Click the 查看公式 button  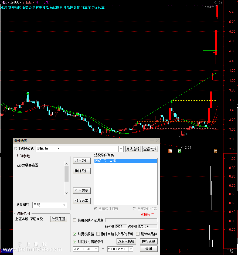pos(150,149)
